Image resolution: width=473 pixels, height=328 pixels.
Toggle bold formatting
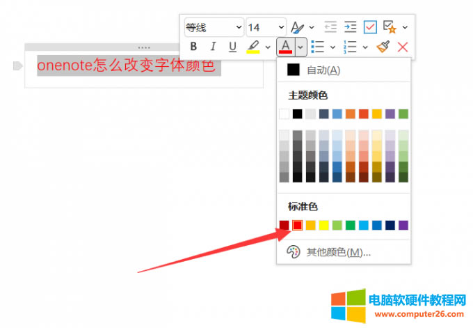(x=193, y=47)
